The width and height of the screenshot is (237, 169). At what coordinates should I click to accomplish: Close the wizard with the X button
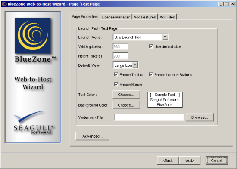(x=232, y=4)
